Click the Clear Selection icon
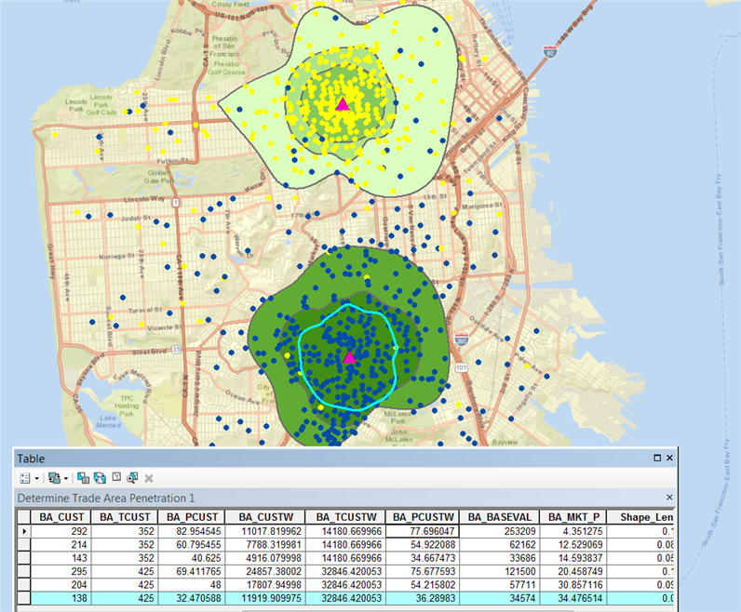 [x=116, y=477]
